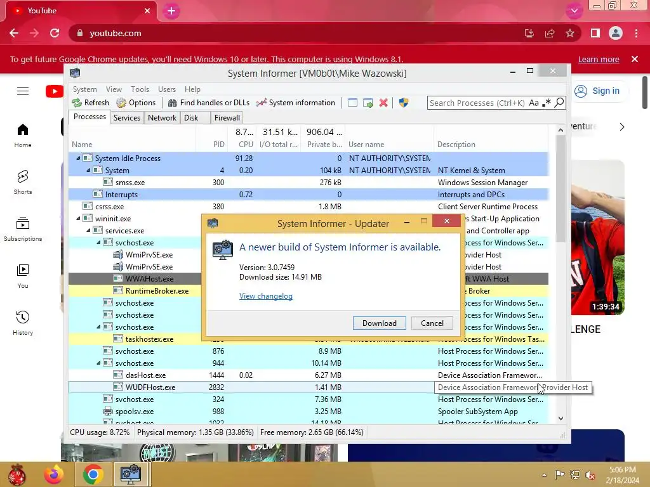The height and width of the screenshot is (487, 650).
Task: Open the Help menu
Action: 192,89
